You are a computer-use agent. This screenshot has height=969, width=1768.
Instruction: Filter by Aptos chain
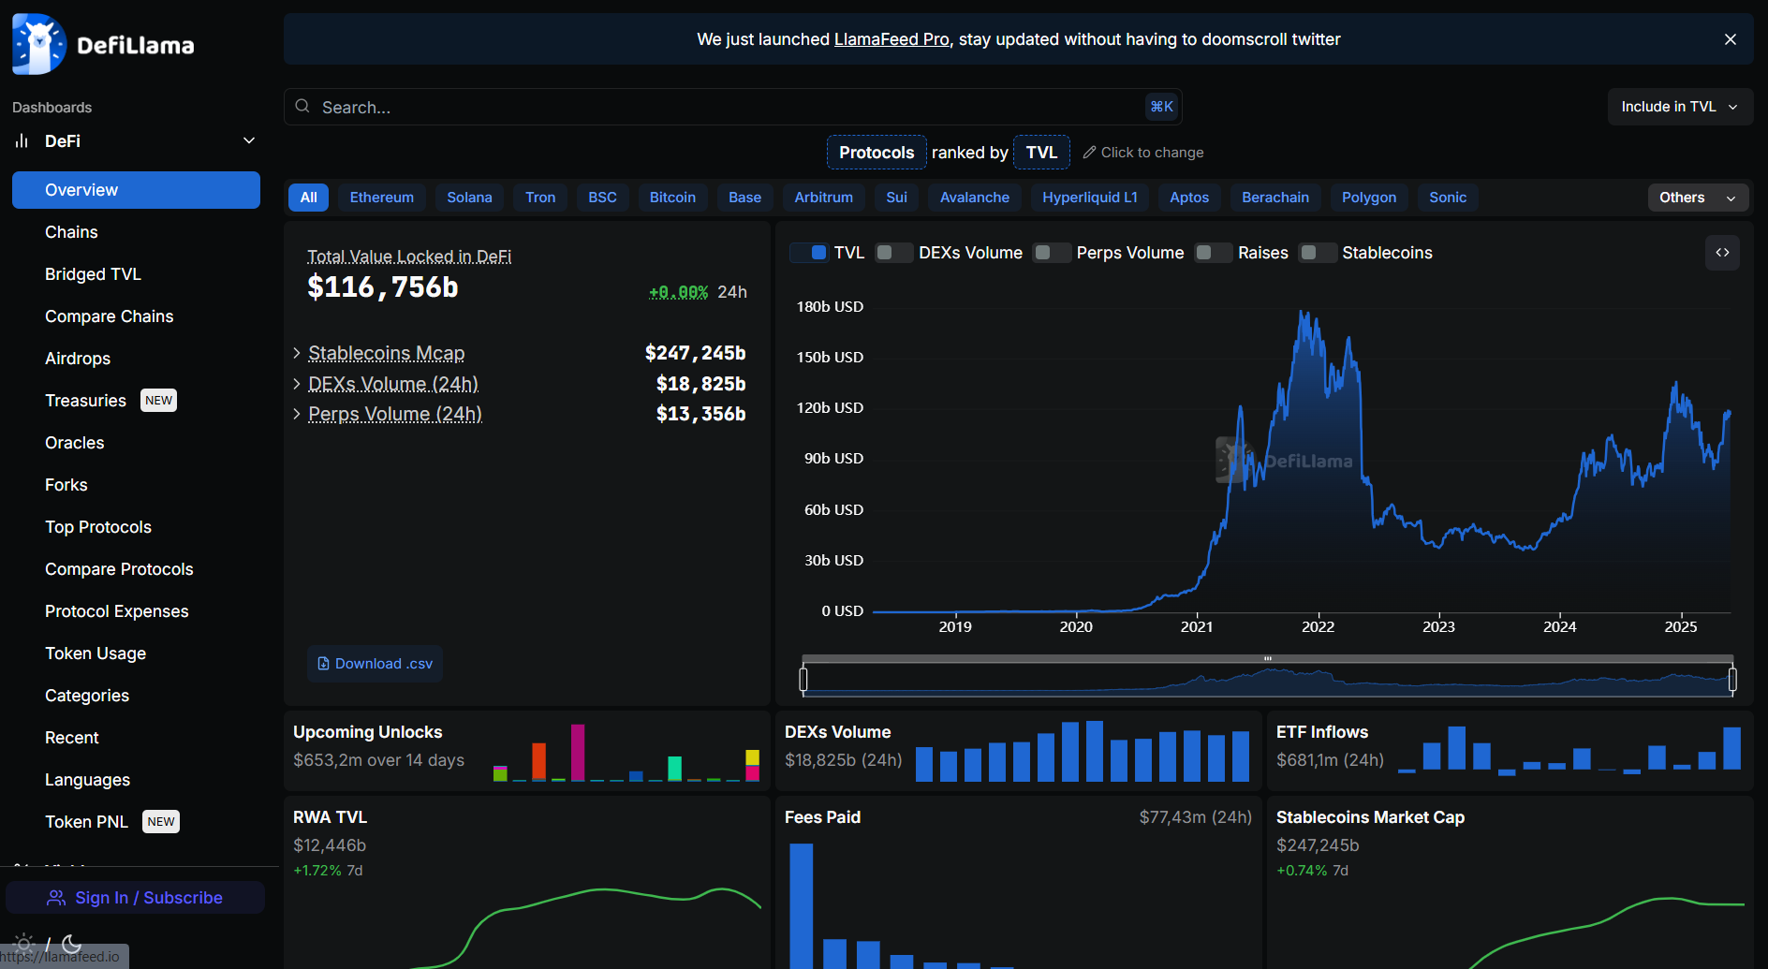tap(1189, 198)
